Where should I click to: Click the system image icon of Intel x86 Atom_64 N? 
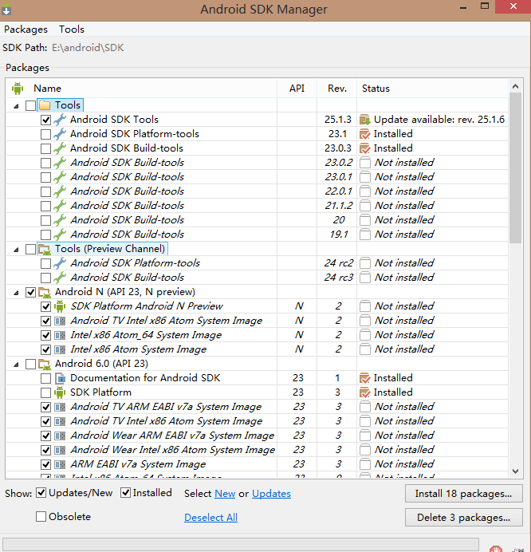point(60,335)
